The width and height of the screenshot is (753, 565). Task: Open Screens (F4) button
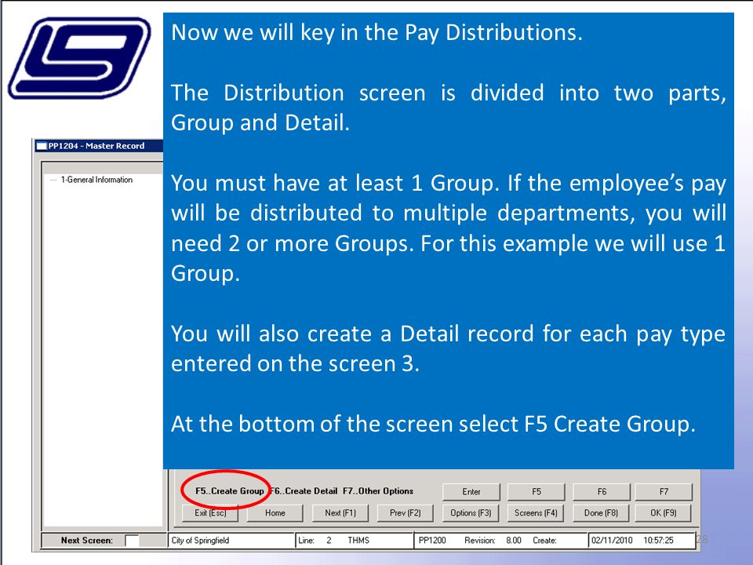pyautogui.click(x=536, y=512)
